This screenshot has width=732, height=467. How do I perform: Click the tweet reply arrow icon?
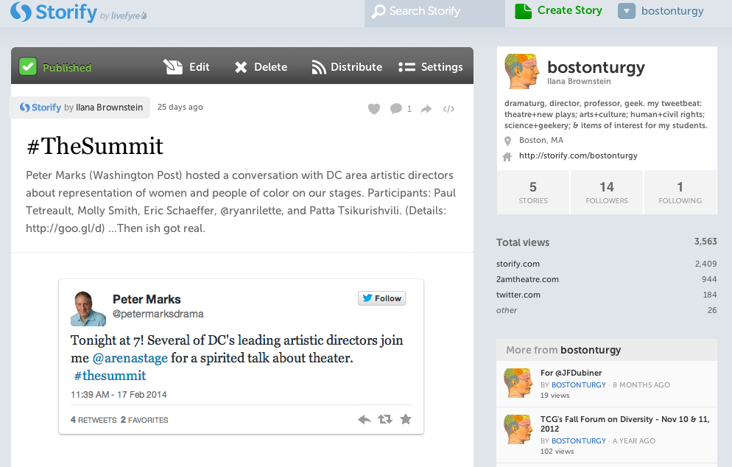click(364, 419)
